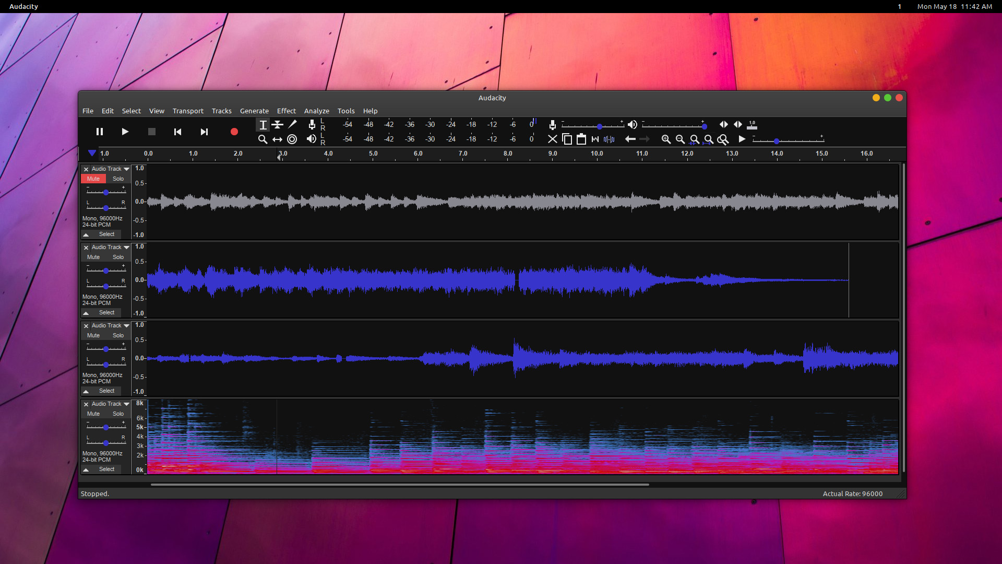Select the Time Shift tool

point(277,139)
